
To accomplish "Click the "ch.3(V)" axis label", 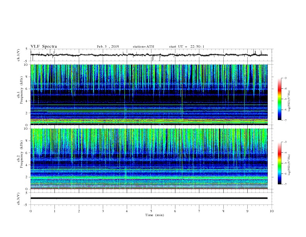I will [x=19, y=199].
